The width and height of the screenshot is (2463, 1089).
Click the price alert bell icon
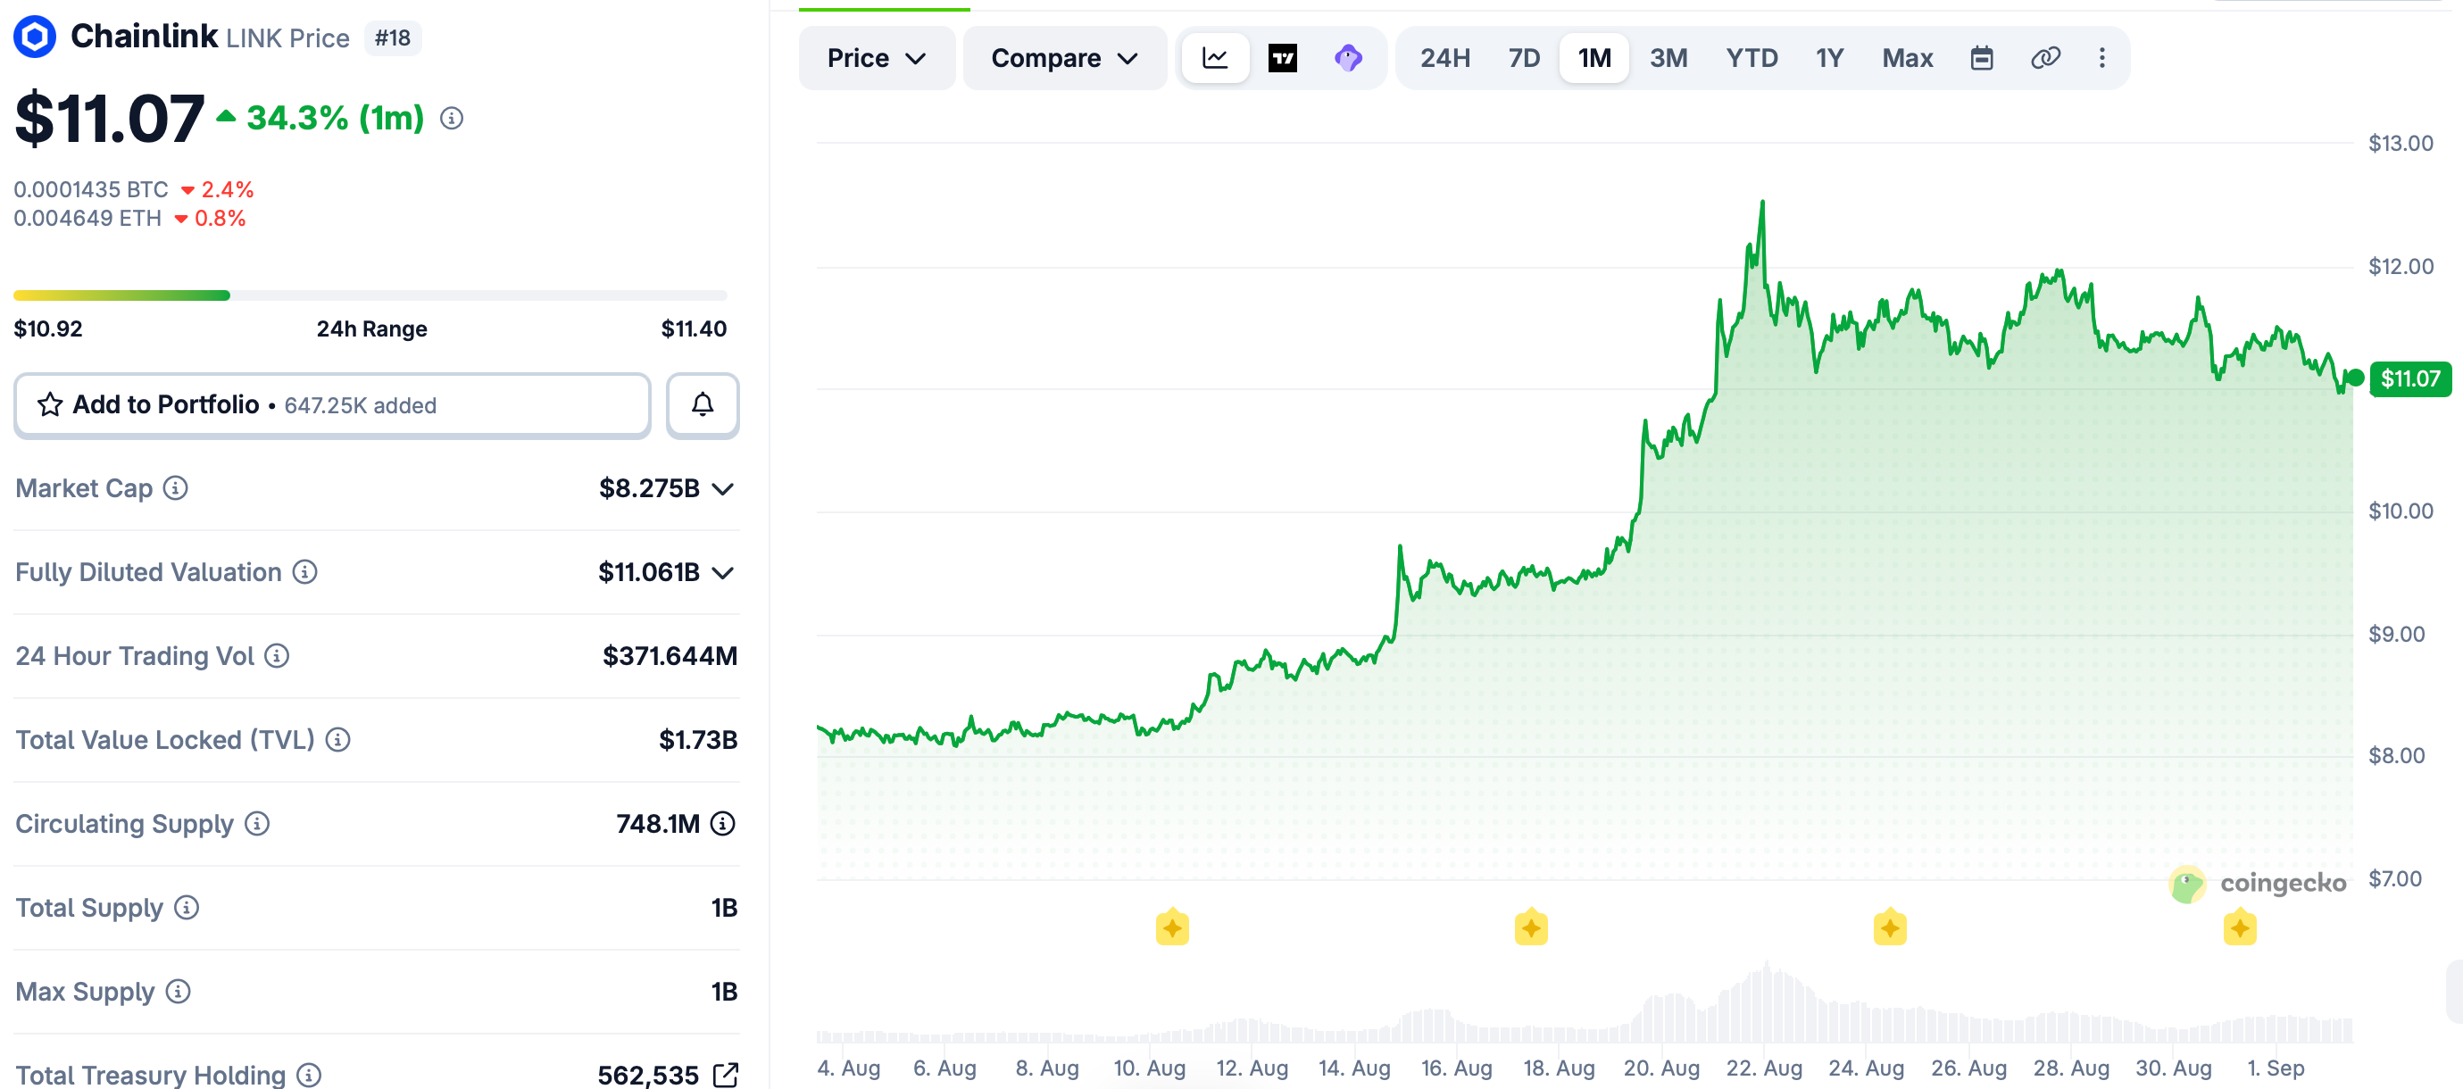click(703, 405)
